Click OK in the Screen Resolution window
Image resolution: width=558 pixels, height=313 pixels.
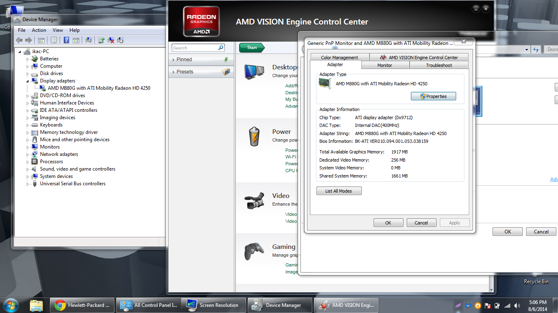[x=508, y=231]
